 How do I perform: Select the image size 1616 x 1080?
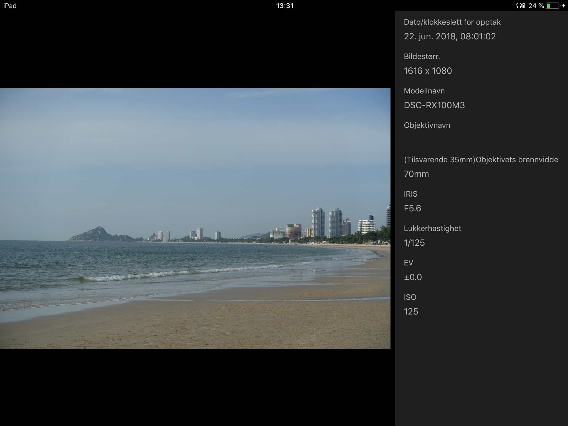pos(428,71)
